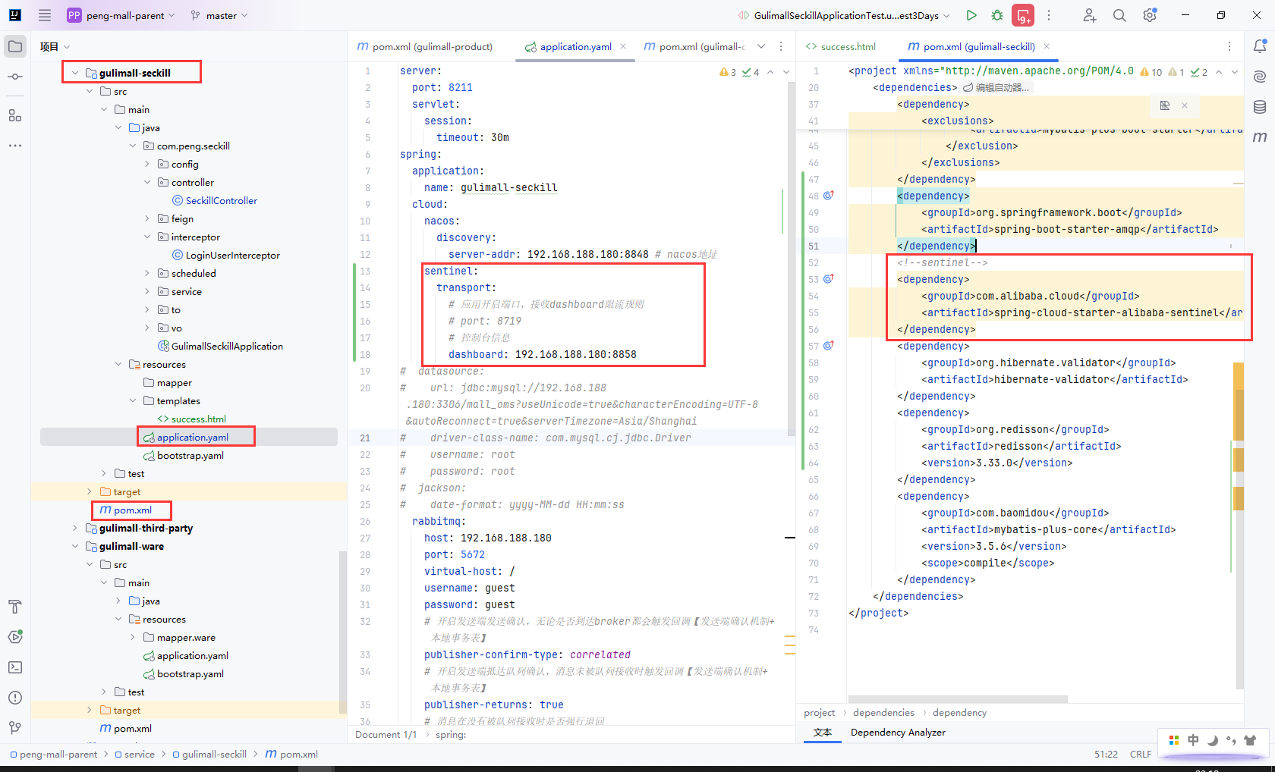Open the Commit tool window icon
This screenshot has height=772, width=1275.
pyautogui.click(x=15, y=77)
